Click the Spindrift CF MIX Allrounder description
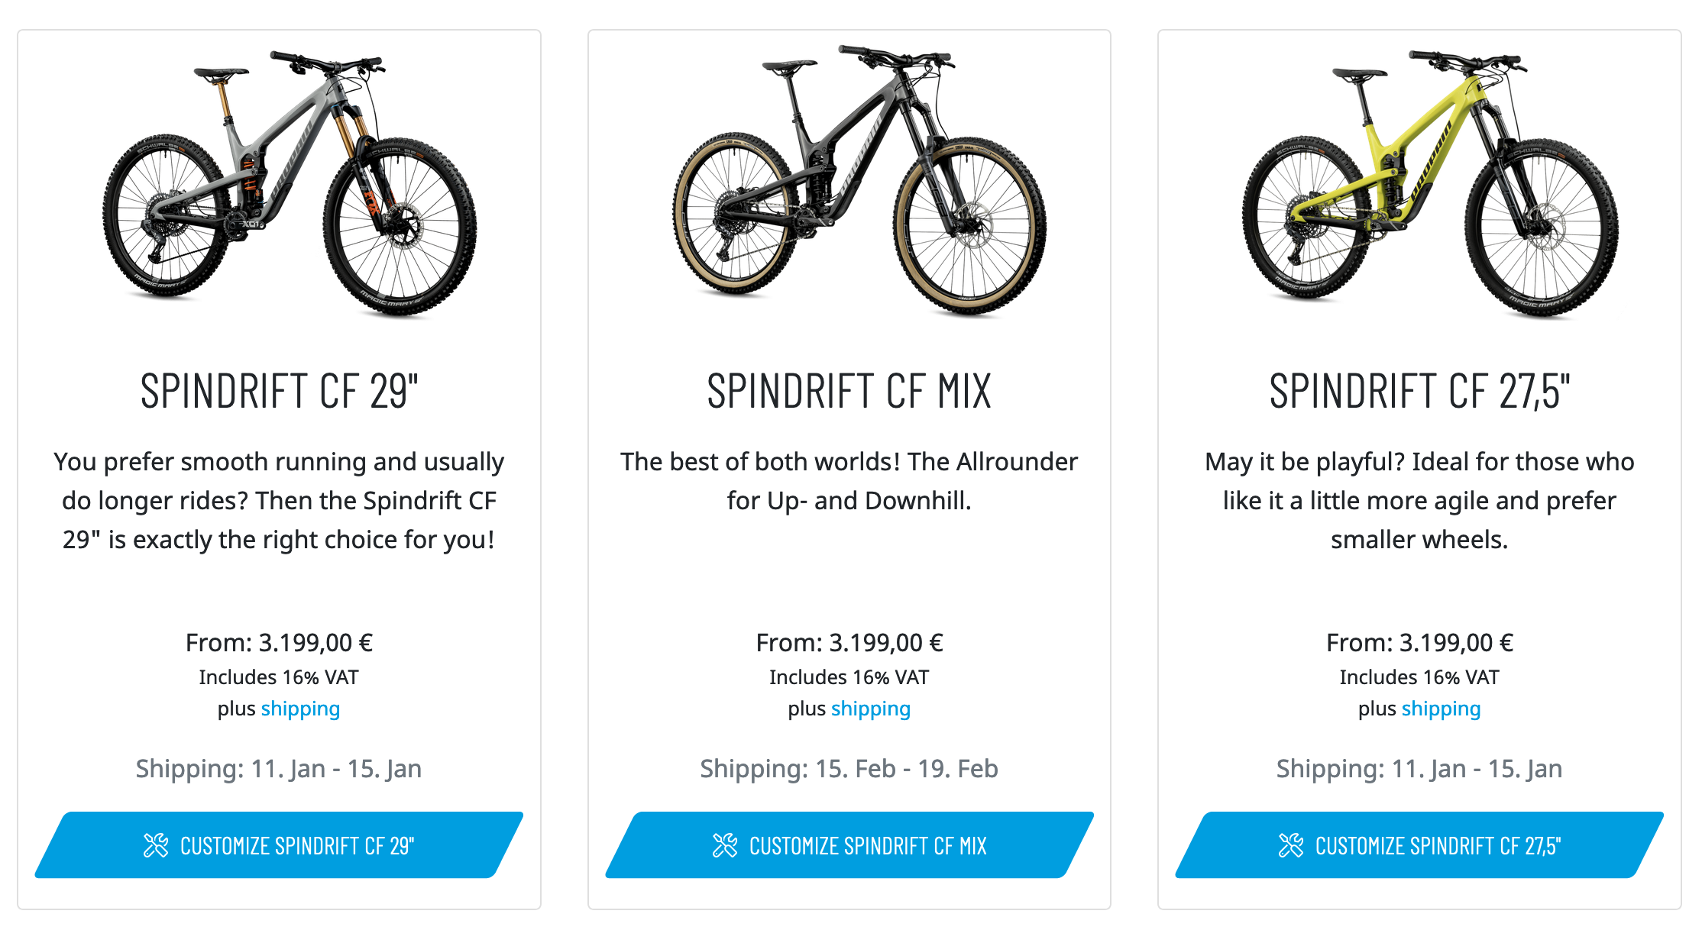Viewport: 1702px width, 930px height. tap(849, 481)
